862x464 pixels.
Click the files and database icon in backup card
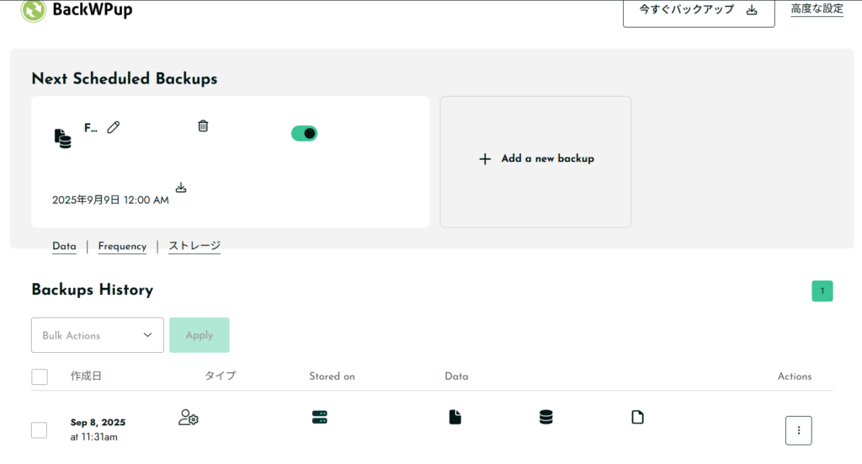pos(63,138)
